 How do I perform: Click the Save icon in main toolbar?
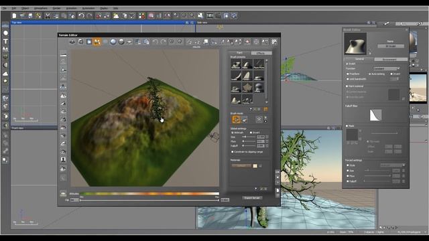(30, 16)
